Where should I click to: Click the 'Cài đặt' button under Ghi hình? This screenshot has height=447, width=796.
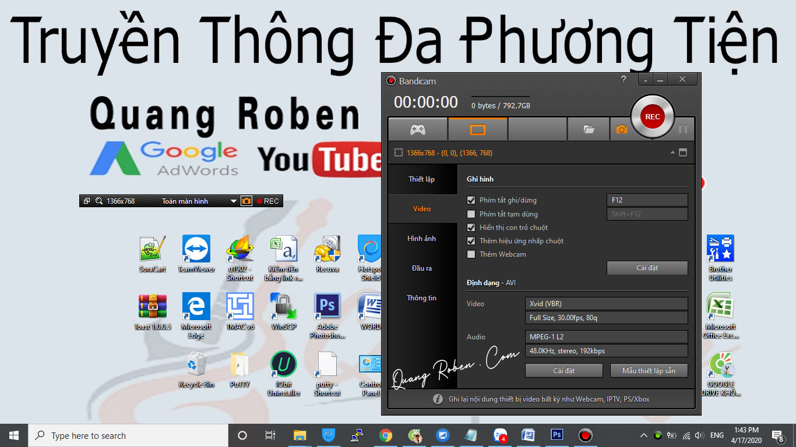click(647, 268)
